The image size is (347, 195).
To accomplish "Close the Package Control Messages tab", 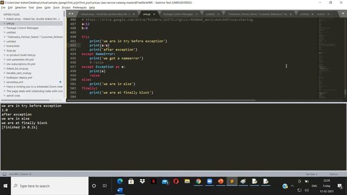I will point(196,14).
